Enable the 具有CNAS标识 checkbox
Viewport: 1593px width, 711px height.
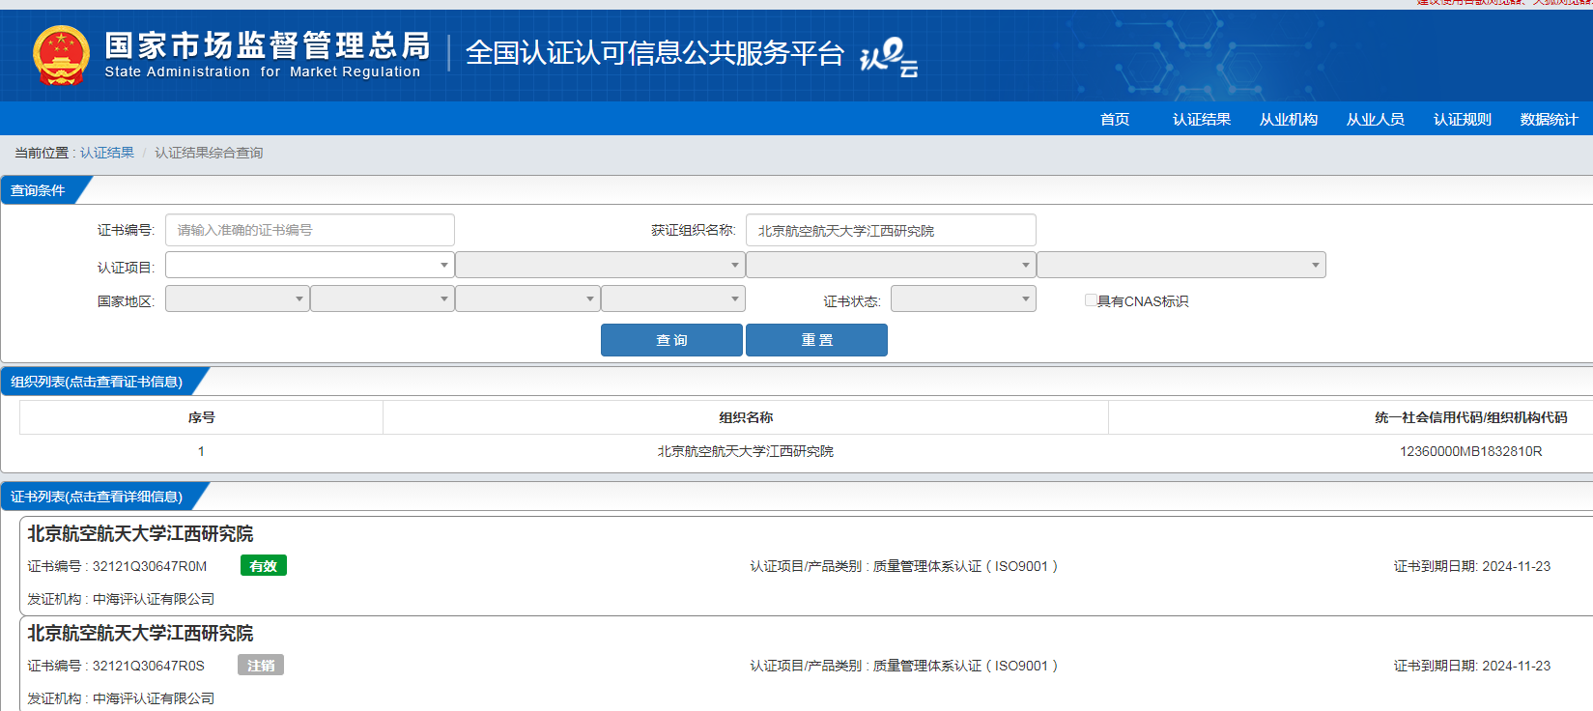click(x=1091, y=300)
